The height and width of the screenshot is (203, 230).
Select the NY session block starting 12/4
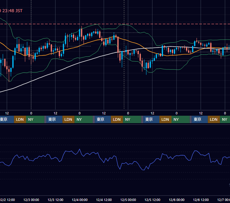pos(132,119)
